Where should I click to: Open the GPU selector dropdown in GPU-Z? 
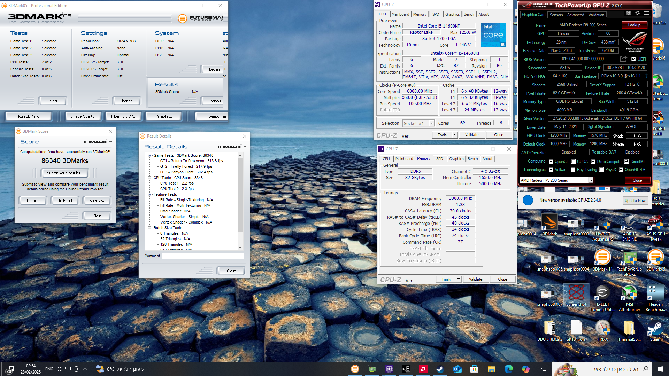pyautogui.click(x=591, y=180)
